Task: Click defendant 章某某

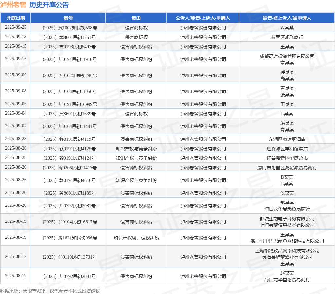Action: pyautogui.click(x=287, y=63)
